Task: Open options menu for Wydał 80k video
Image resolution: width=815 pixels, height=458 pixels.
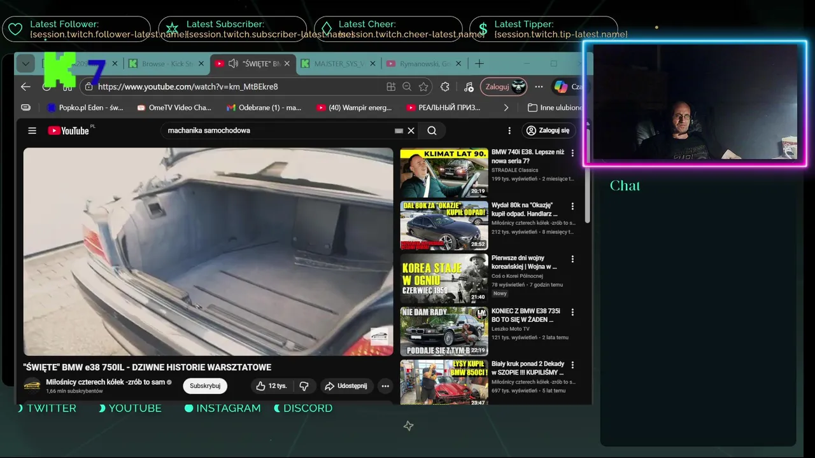Action: coord(572,206)
